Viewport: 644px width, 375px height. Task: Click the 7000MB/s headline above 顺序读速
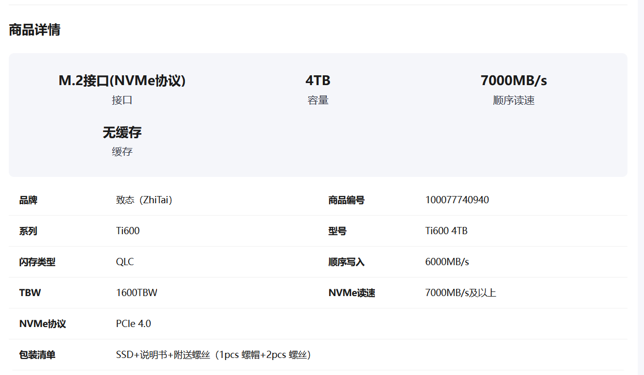pyautogui.click(x=513, y=80)
